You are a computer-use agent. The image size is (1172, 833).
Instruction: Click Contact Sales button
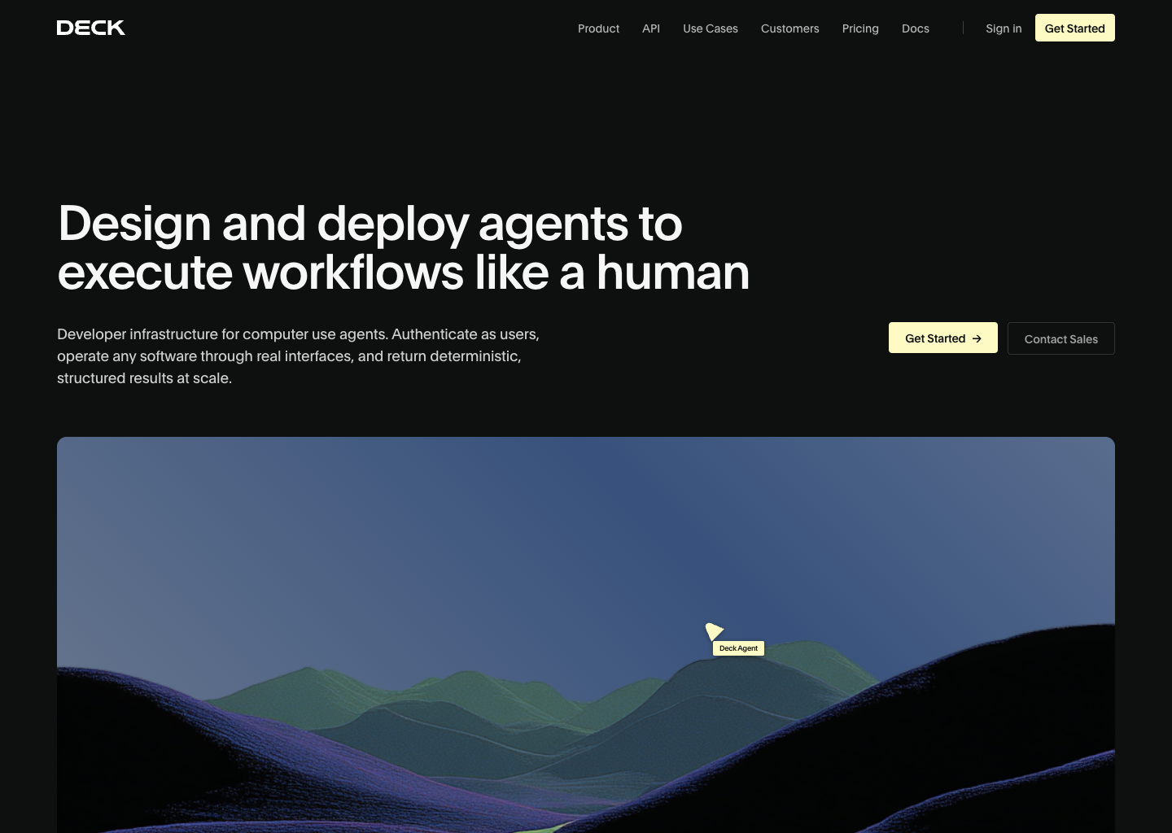pyautogui.click(x=1061, y=338)
